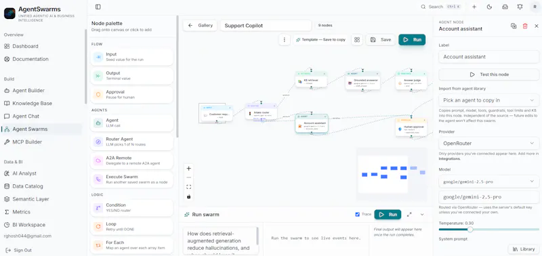Edit the Label field 'Account assistant'

[x=488, y=57]
